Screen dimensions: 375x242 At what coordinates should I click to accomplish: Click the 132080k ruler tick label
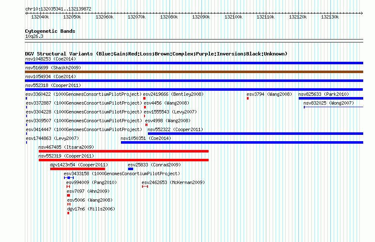(x=169, y=17)
